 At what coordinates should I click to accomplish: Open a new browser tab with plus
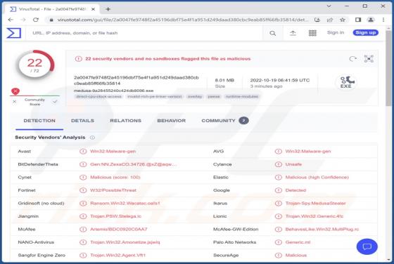pyautogui.click(x=108, y=9)
